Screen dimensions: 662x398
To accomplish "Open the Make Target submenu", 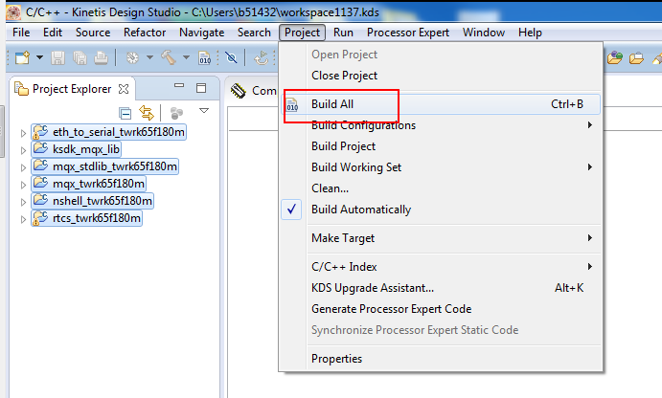I will click(x=441, y=238).
